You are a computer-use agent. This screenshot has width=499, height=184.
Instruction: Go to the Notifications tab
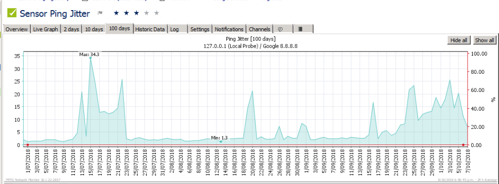229,29
